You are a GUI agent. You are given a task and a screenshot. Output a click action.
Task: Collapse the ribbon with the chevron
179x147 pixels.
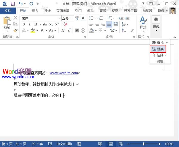(175, 37)
